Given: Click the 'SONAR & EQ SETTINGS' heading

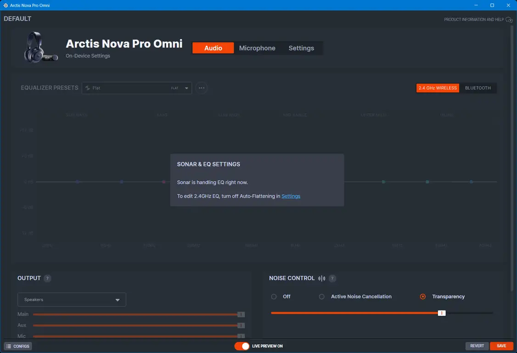Looking at the screenshot, I should point(208,164).
